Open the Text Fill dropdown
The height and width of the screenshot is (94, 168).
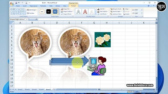[x=102, y=9]
